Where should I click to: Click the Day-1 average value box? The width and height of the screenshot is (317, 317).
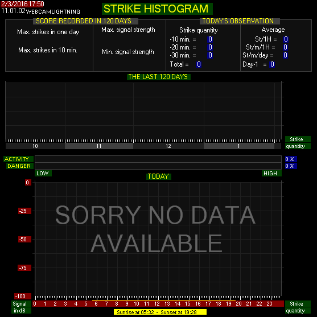pos(272,64)
